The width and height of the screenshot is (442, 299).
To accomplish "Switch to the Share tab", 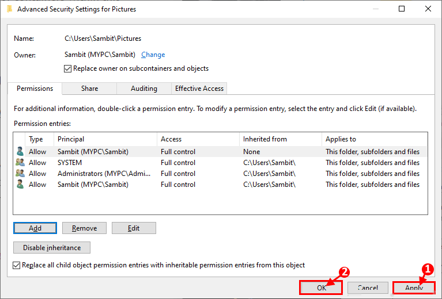I will coord(89,89).
